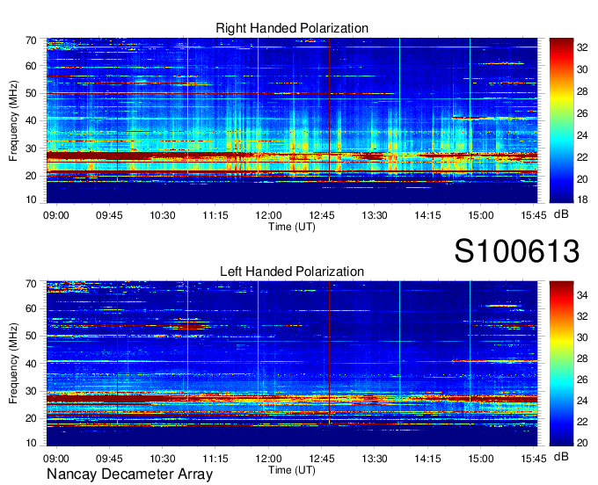
Task: Click "15:45" time tick of Right Handed plot
Action: pyautogui.click(x=534, y=215)
